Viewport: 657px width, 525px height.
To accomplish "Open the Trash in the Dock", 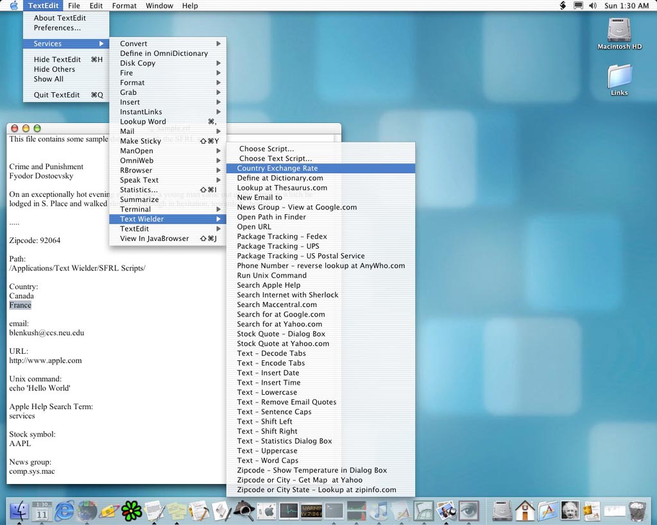I will pos(637,511).
